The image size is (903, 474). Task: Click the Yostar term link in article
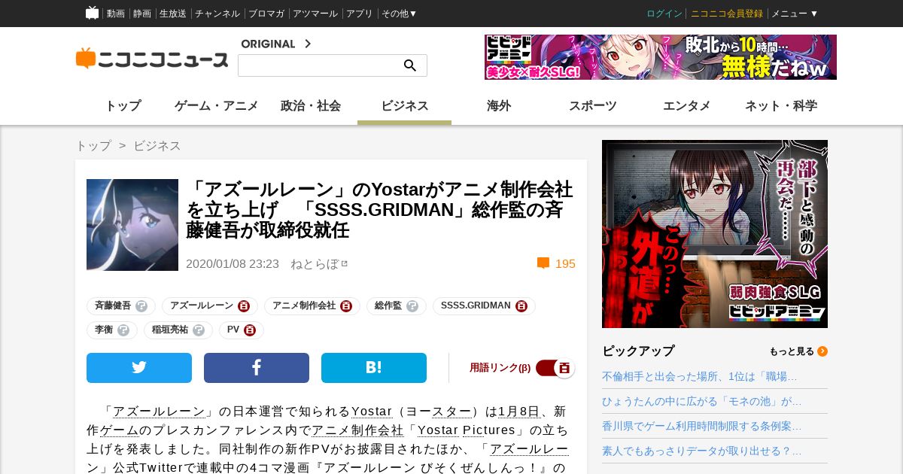pos(372,412)
